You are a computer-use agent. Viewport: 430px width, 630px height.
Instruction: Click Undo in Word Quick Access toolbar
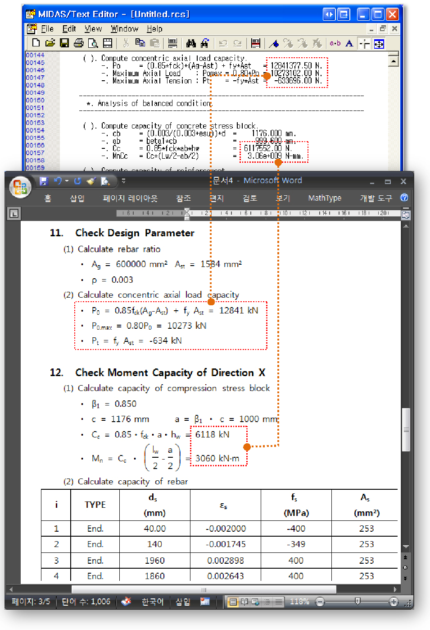[x=58, y=181]
